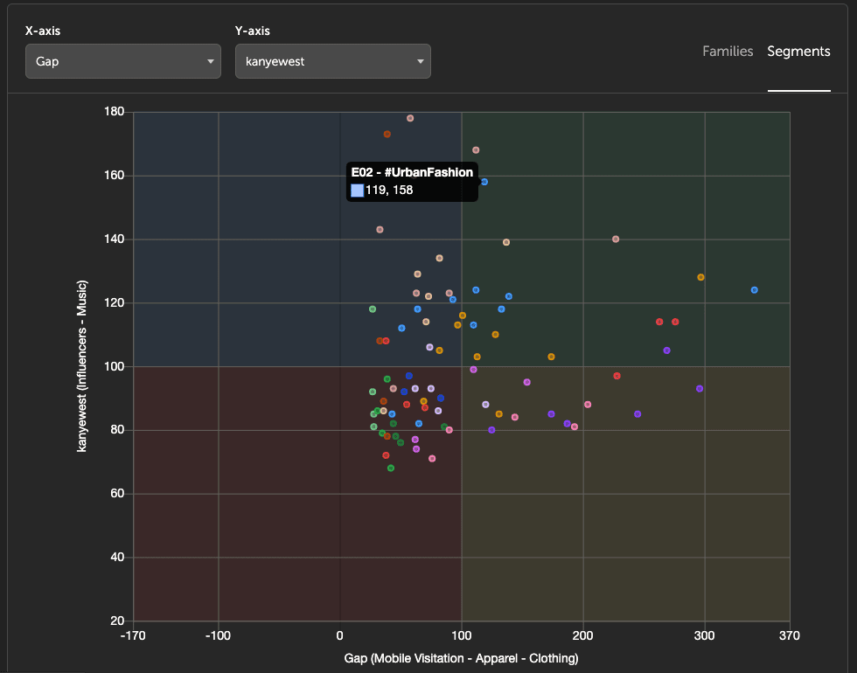Select the red dot near coordinate 97

(x=618, y=377)
